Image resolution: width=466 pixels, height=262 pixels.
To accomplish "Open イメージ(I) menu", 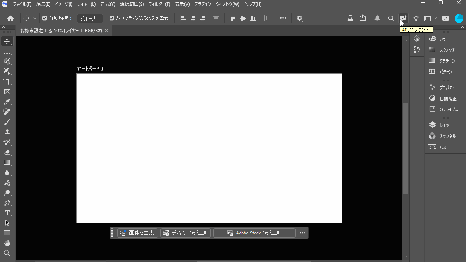I will tap(64, 4).
